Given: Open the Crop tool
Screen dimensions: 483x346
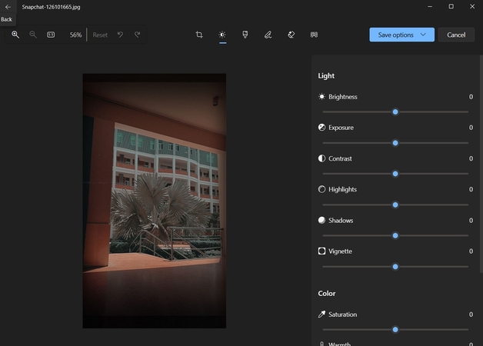Looking at the screenshot, I should [199, 35].
